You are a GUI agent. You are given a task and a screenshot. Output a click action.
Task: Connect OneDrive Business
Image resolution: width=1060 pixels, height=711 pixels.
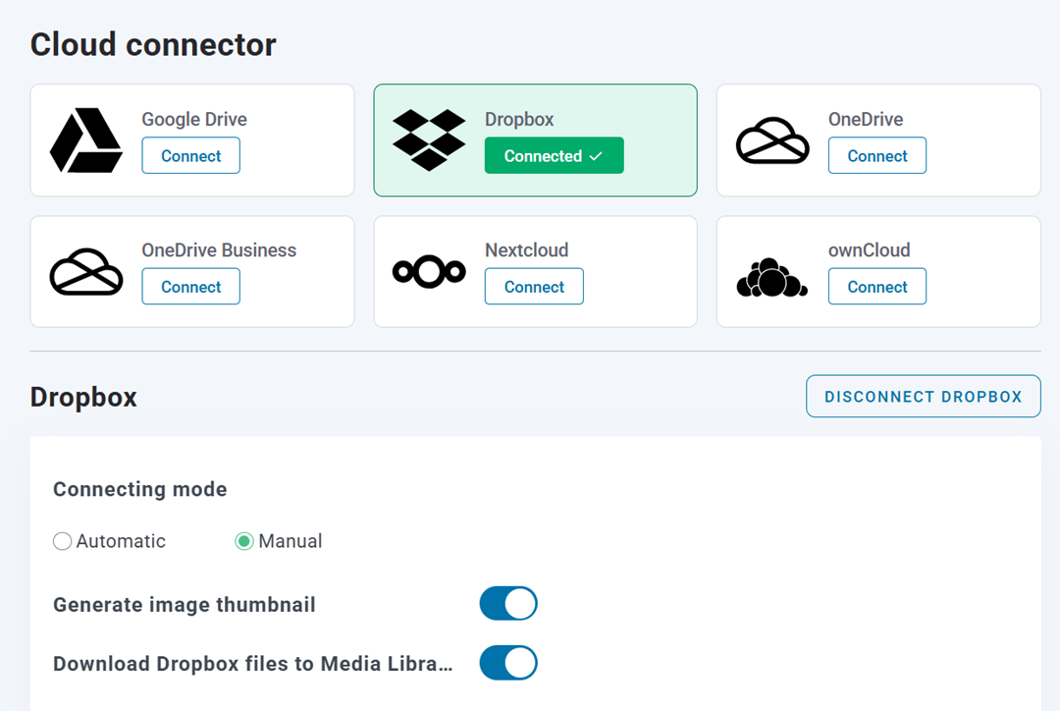click(190, 287)
